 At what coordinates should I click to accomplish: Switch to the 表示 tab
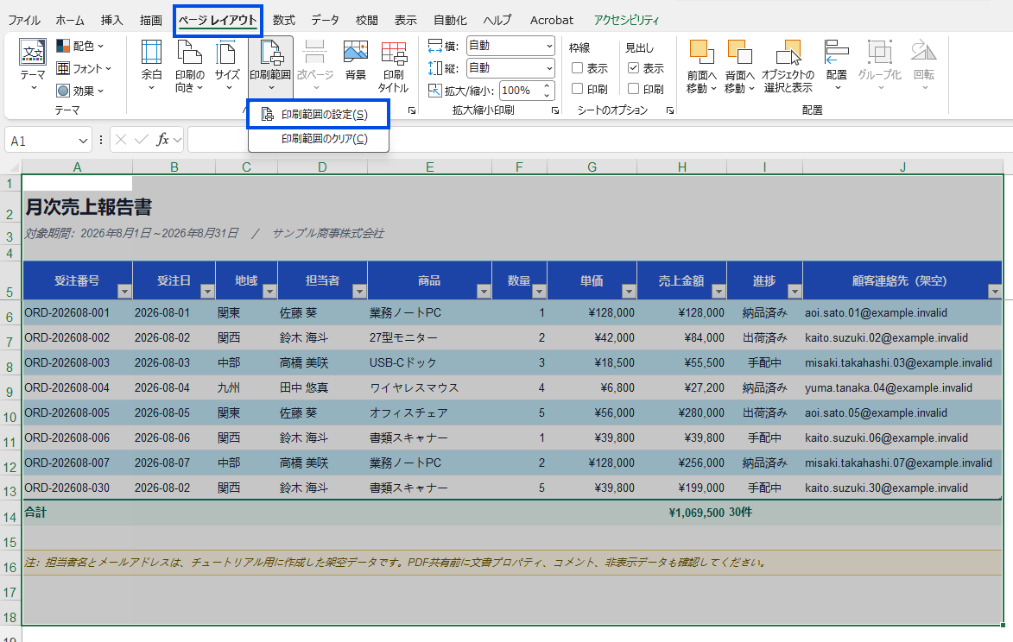tap(406, 20)
